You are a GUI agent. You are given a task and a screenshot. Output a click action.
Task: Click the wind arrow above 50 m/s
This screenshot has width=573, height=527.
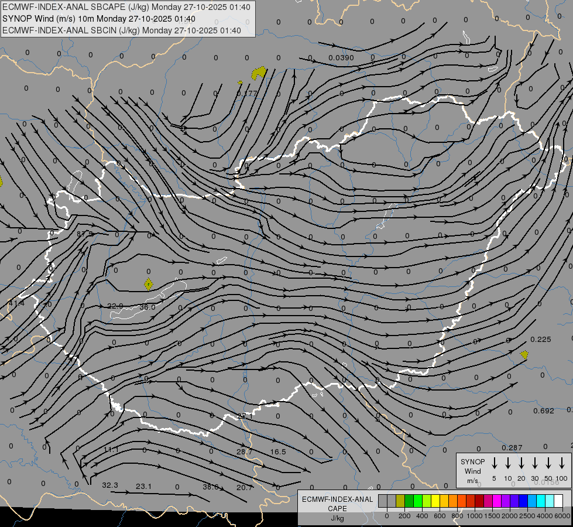click(548, 463)
